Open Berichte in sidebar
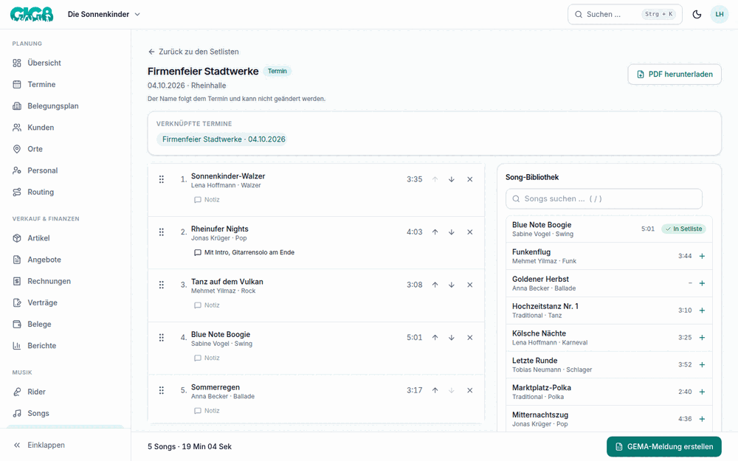Screen dimensions: 738x461 coord(65,346)
